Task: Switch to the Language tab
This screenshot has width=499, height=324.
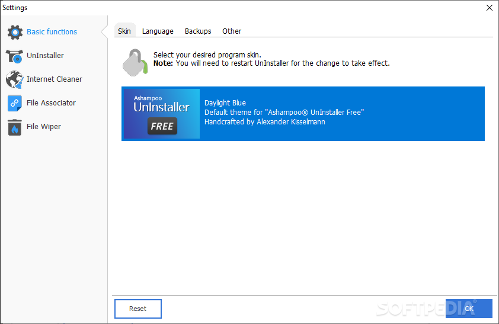Action: pyautogui.click(x=158, y=31)
